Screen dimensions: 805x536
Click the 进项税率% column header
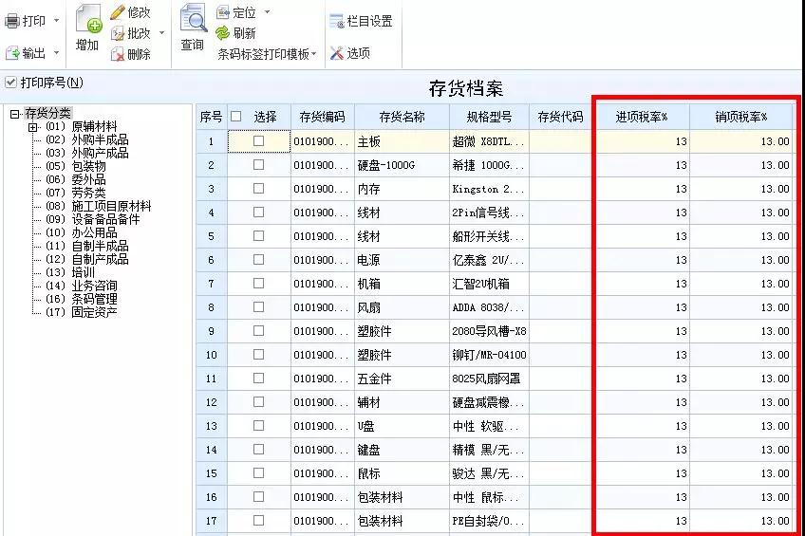point(642,117)
